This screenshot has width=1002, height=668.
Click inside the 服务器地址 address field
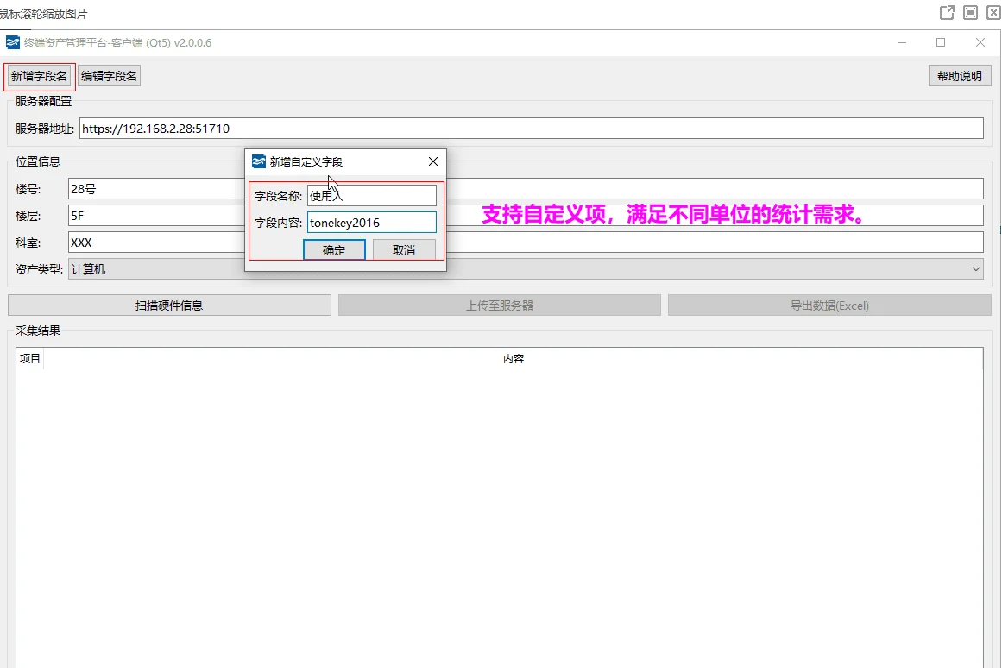(345, 128)
